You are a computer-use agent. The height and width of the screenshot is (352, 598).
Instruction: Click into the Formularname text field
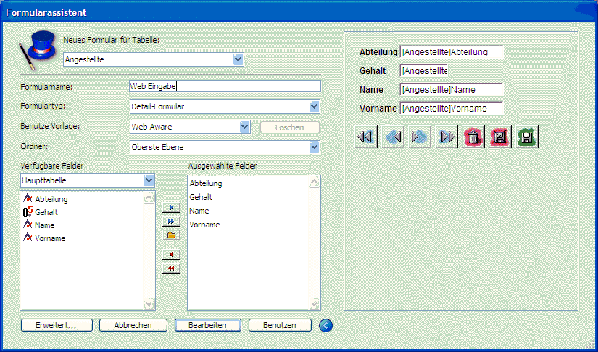tap(225, 86)
